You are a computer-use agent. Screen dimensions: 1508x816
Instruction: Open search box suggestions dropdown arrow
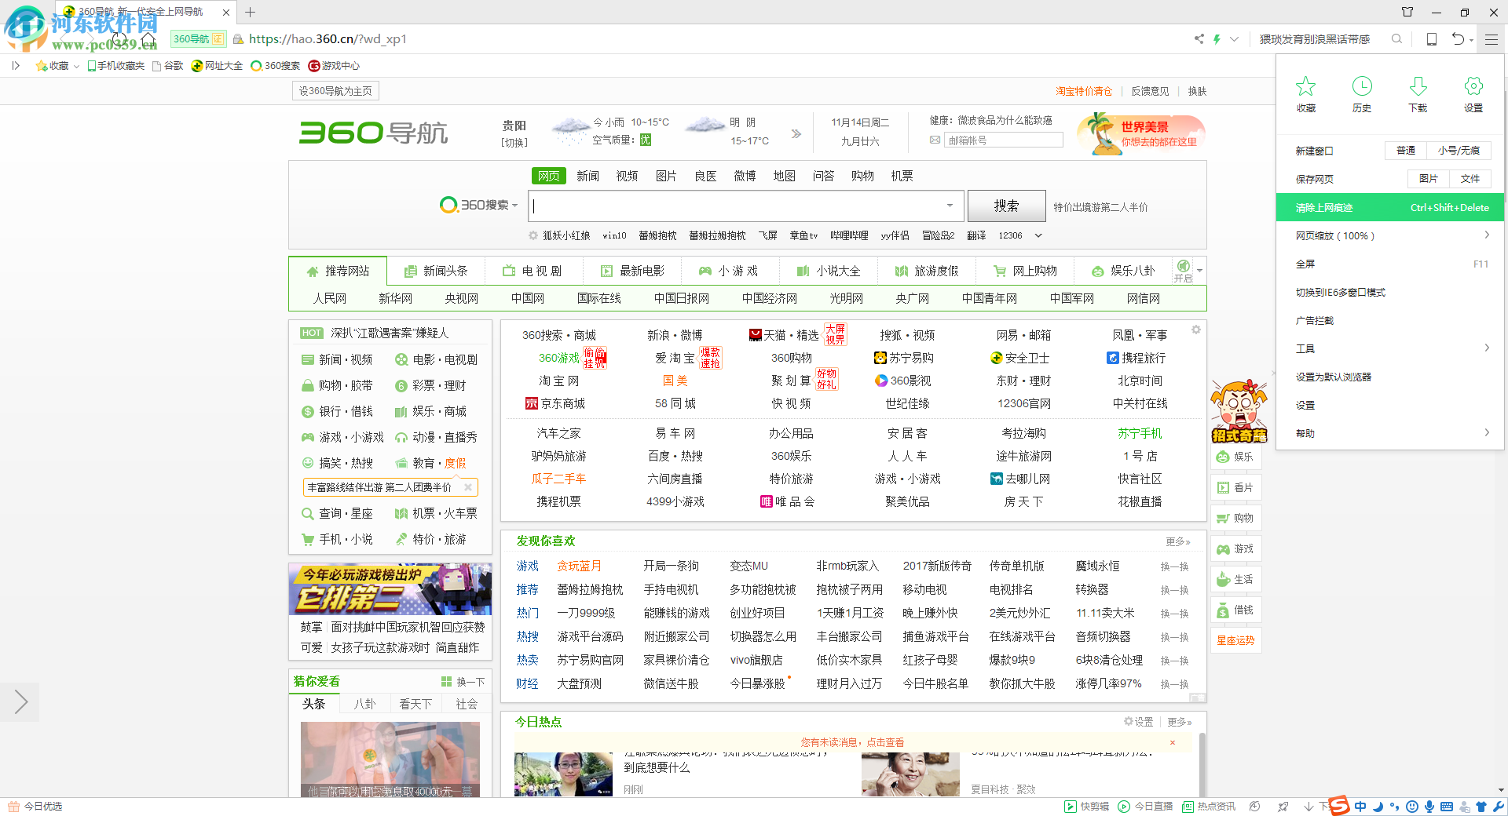coord(950,206)
